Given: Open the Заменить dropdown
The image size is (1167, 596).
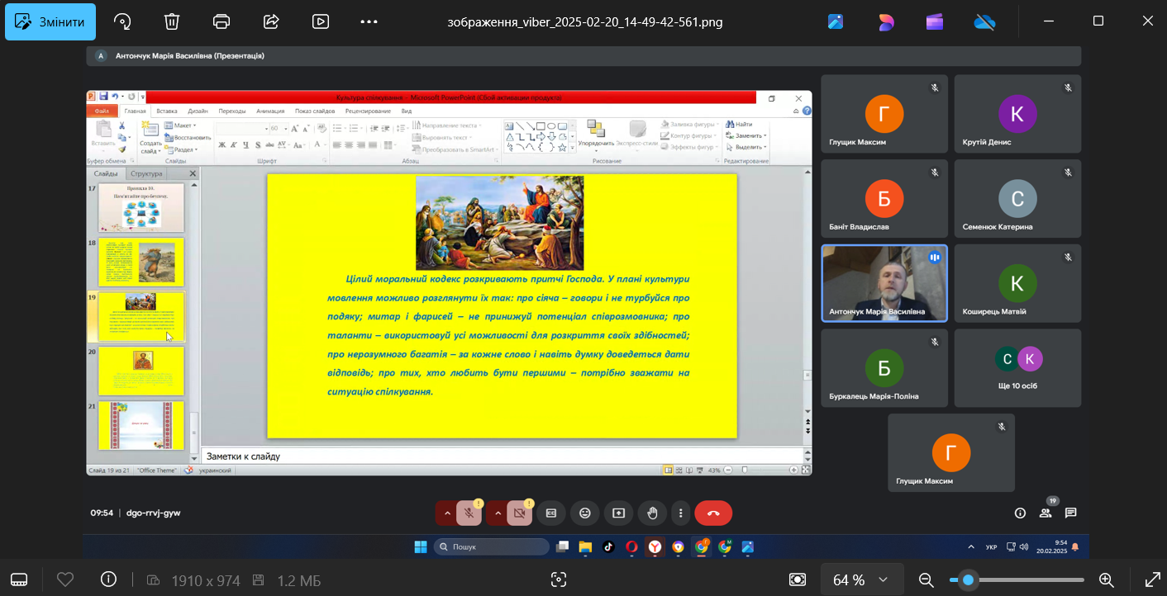Looking at the screenshot, I should 746,135.
